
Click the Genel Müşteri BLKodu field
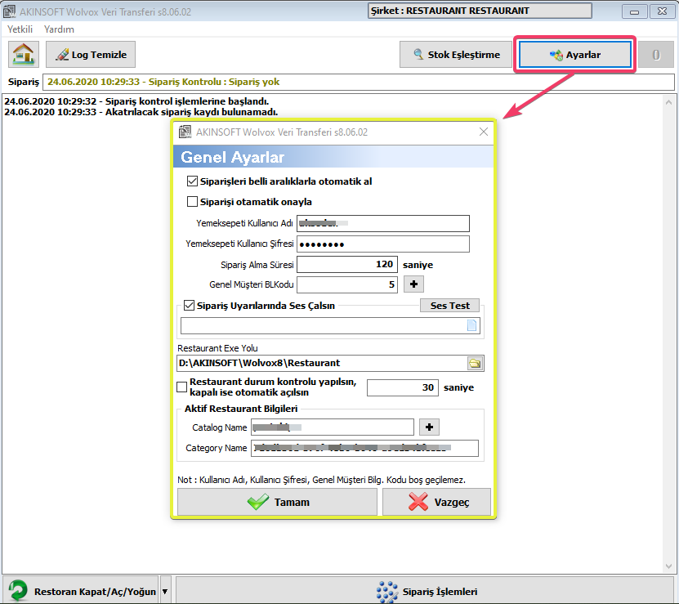(x=347, y=284)
